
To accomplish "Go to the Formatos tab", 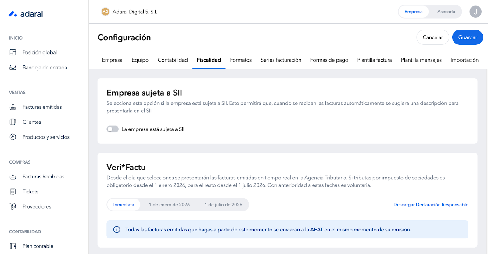I will [x=241, y=60].
